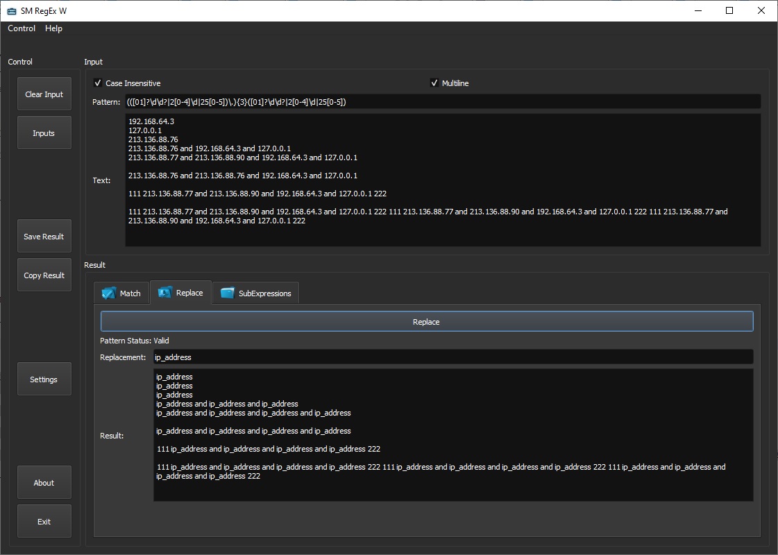Screen dimensions: 778x555
Task: Open the Inputs button
Action: 44,133
